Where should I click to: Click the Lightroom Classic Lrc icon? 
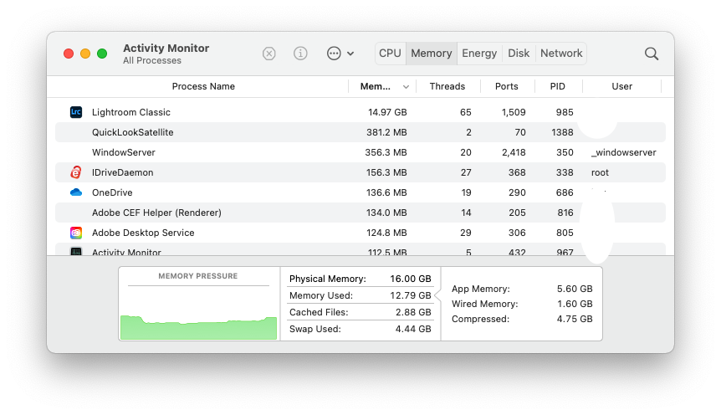76,112
